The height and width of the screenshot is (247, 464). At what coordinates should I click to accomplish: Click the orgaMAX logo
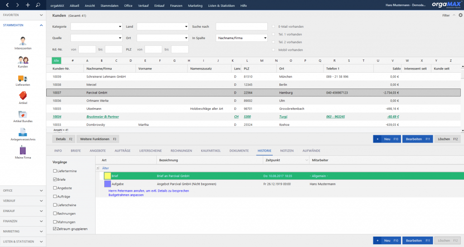[446, 5]
